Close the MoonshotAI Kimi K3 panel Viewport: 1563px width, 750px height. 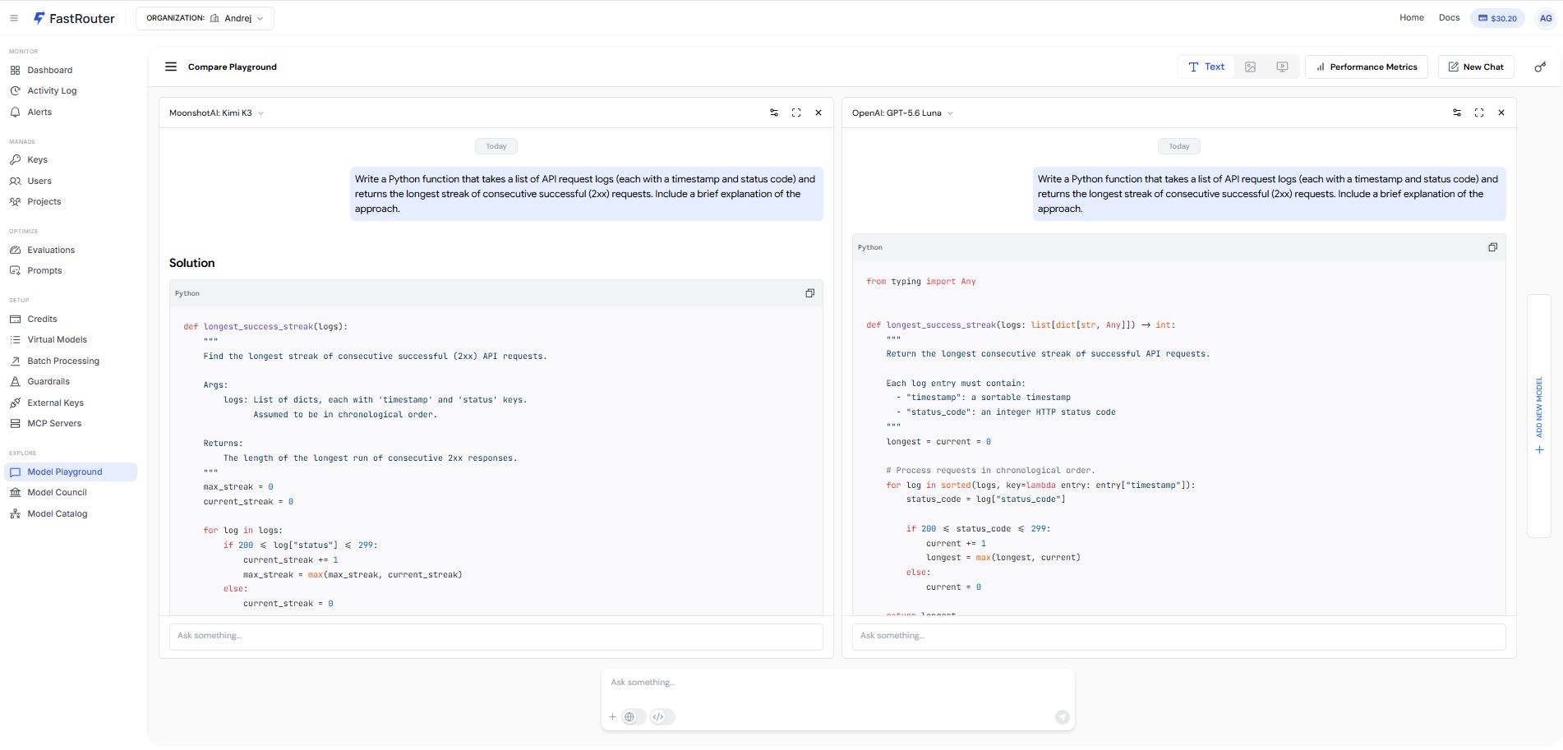[x=818, y=113]
